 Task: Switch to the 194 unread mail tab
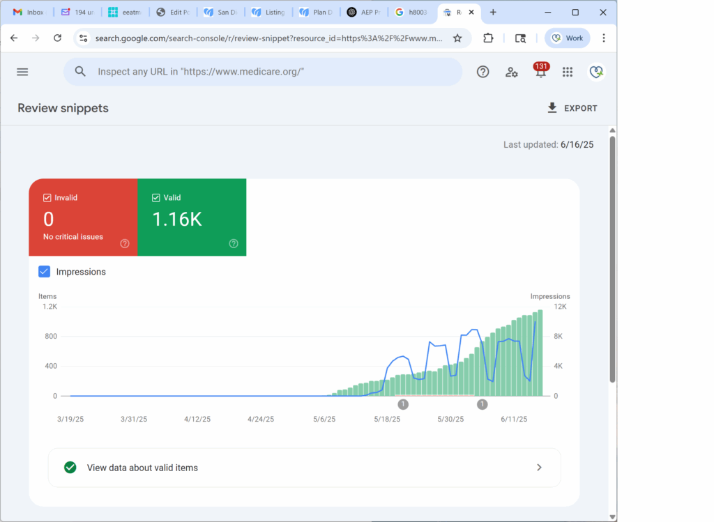pyautogui.click(x=78, y=13)
